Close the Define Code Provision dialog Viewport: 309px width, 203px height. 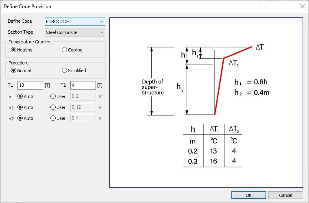(302, 6)
